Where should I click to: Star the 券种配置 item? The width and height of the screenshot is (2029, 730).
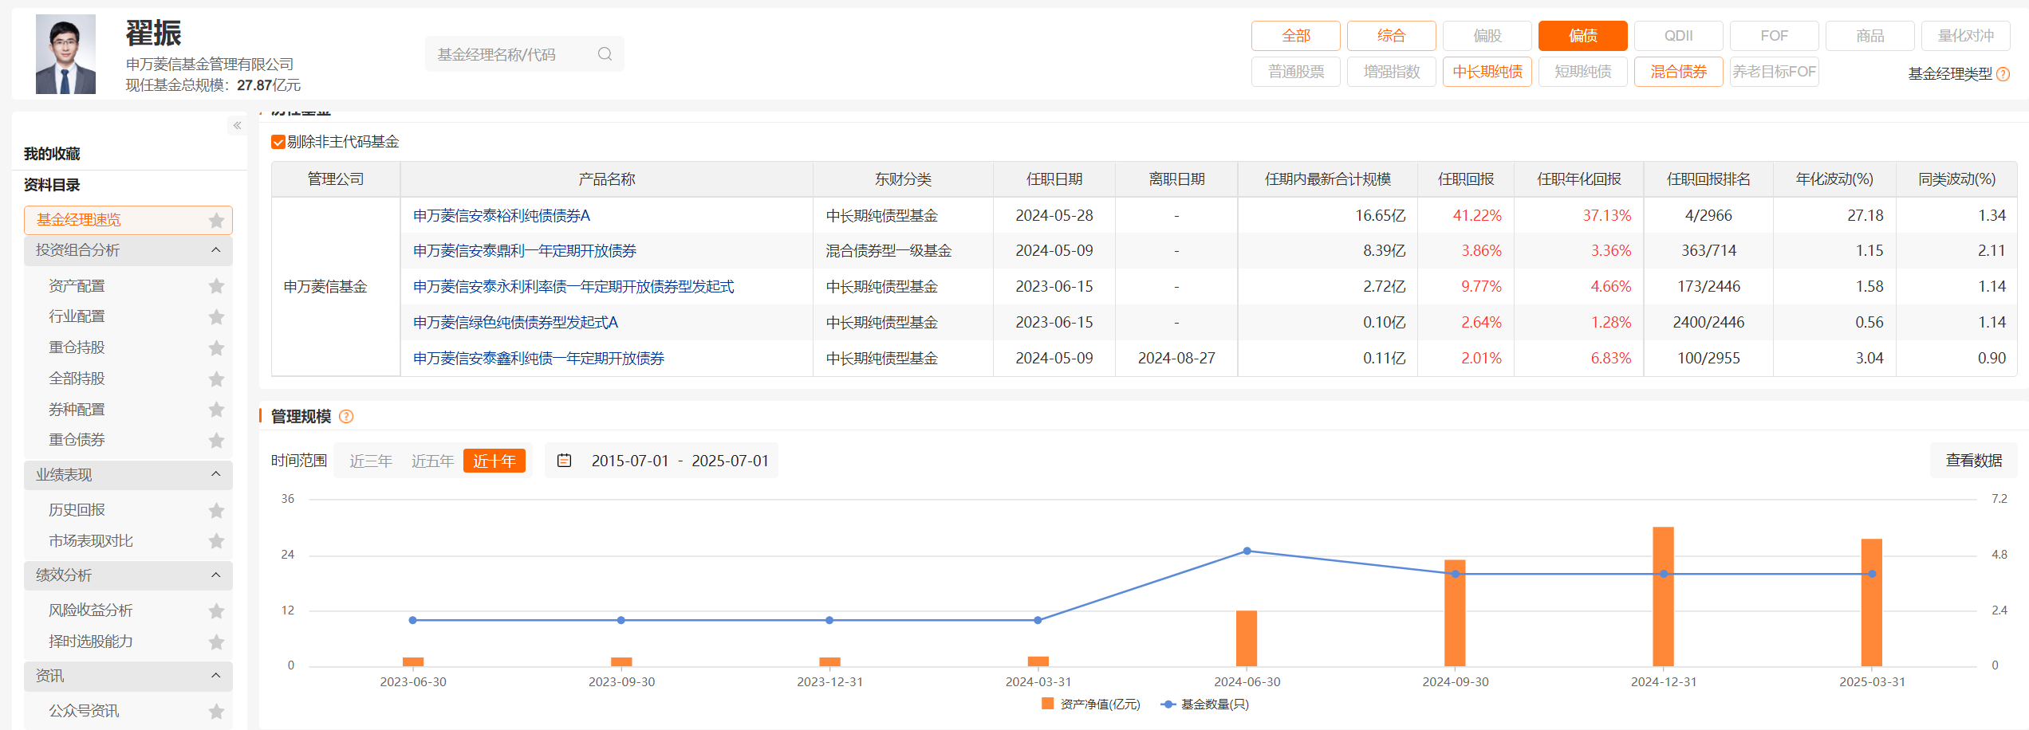point(216,409)
